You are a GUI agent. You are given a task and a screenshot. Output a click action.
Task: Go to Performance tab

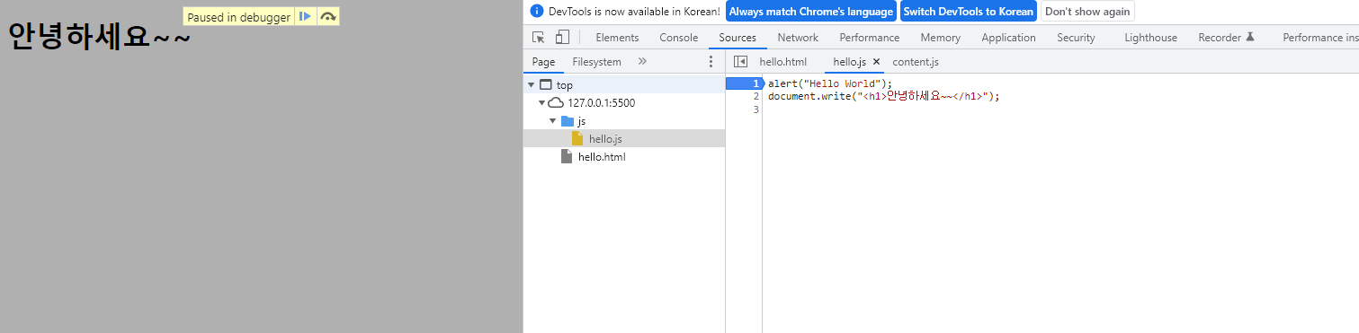(x=870, y=38)
